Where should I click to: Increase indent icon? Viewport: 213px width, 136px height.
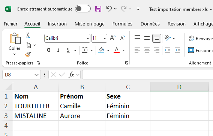[177, 50]
